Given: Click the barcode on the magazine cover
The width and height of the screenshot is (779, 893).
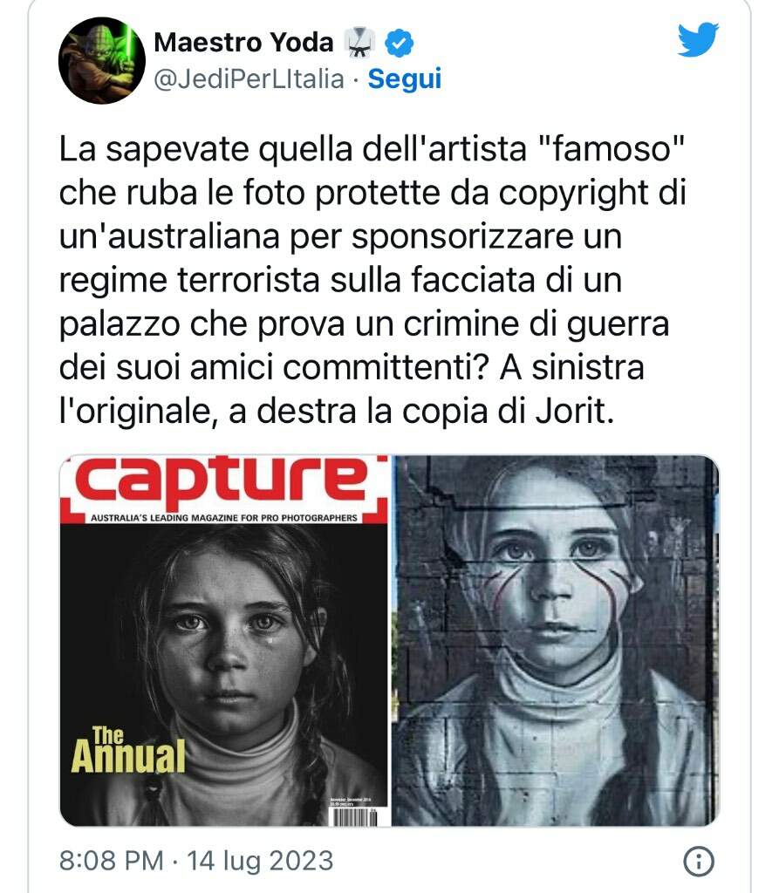Looking at the screenshot, I should coord(354,816).
